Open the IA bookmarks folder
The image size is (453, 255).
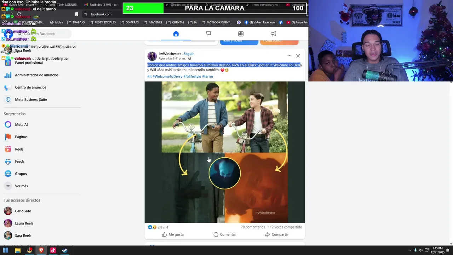tap(193, 22)
